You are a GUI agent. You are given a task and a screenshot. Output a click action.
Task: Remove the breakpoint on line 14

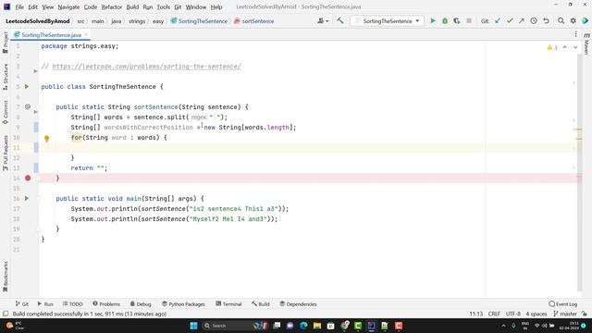click(28, 178)
